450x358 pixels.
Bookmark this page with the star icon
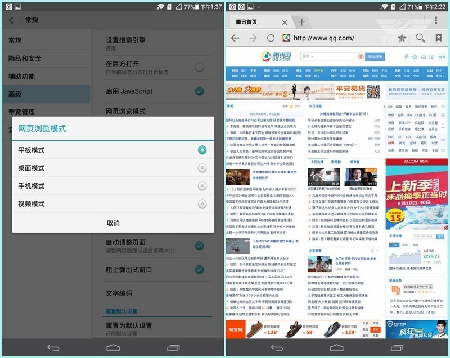(x=402, y=38)
